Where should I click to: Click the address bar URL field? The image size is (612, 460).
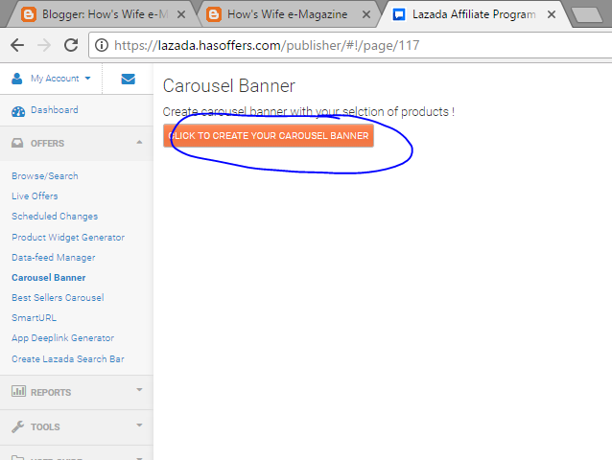pyautogui.click(x=351, y=45)
